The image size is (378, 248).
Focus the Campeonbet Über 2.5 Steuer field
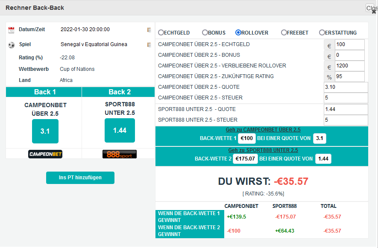[x=346, y=98]
